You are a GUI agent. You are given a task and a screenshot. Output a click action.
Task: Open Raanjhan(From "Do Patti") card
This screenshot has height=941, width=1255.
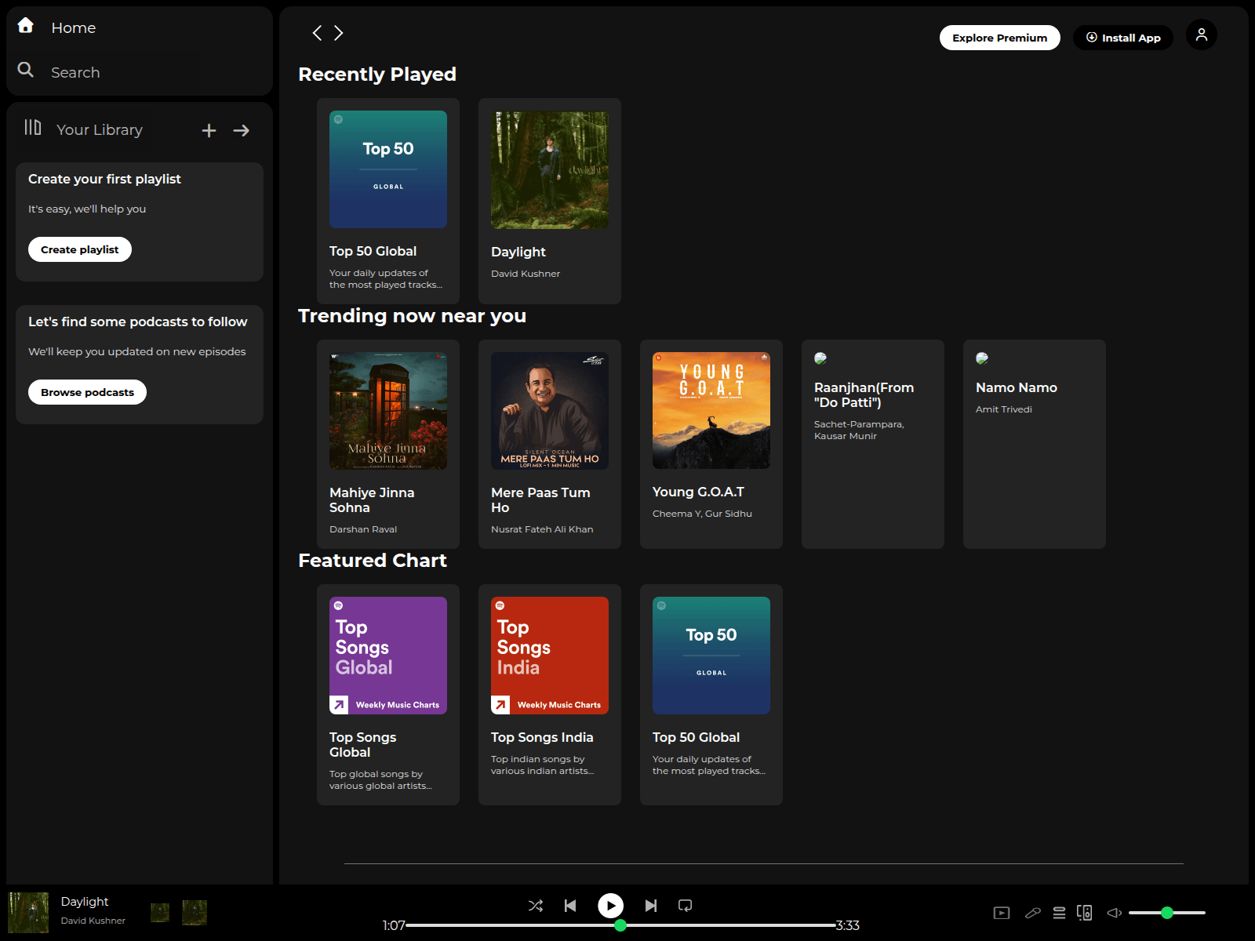click(x=873, y=444)
